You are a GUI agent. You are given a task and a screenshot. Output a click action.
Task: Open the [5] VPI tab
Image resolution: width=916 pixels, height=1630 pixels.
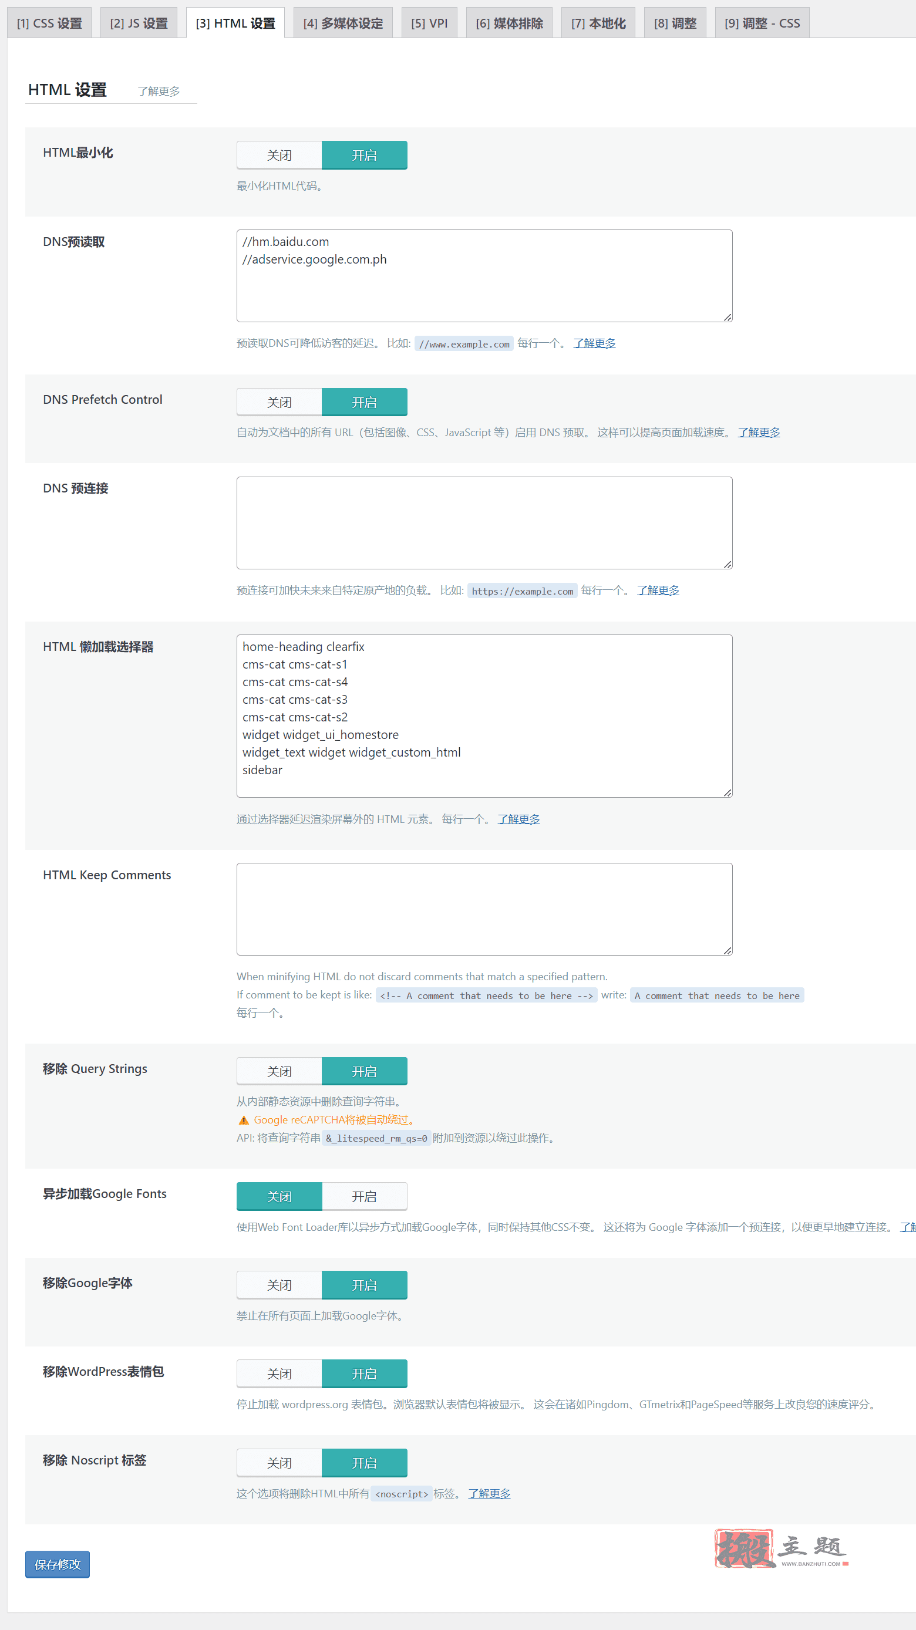pos(429,23)
